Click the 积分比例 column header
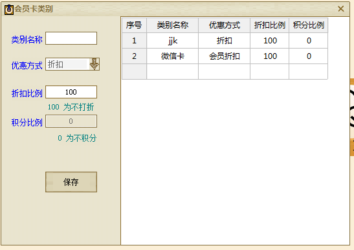354x250 pixels. (309, 25)
